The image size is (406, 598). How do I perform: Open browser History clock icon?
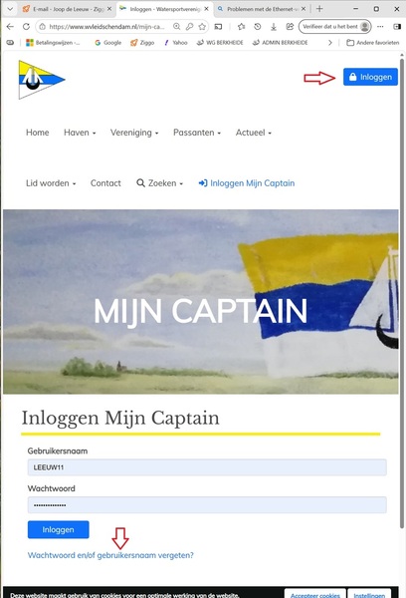[x=258, y=26]
